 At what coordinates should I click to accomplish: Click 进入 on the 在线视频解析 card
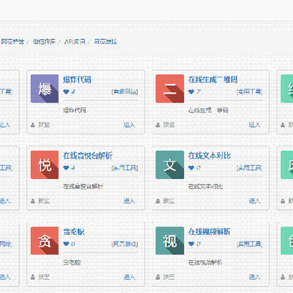(255, 277)
